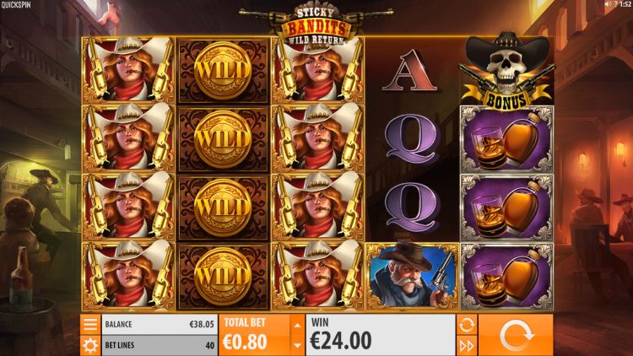Screen dimensions: 633x356
Task: Click the Balance €38.05 display
Action: coord(160,325)
